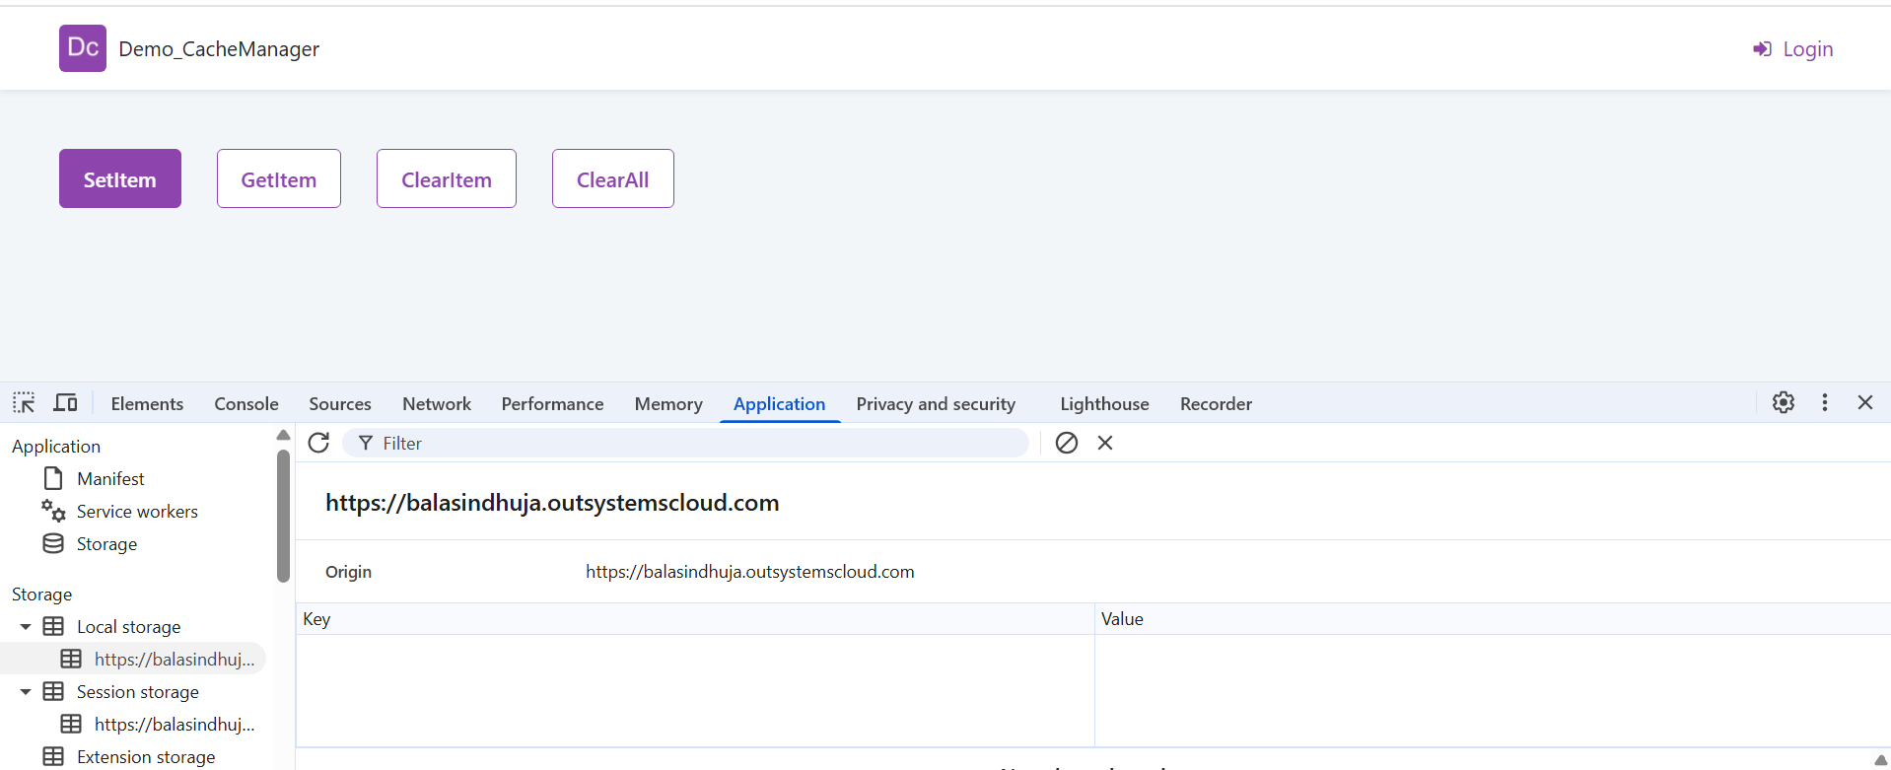Open the Lighthouse tab
The width and height of the screenshot is (1891, 770).
click(1104, 403)
